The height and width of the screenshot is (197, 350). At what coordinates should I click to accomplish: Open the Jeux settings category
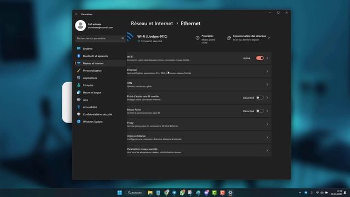(x=101, y=100)
